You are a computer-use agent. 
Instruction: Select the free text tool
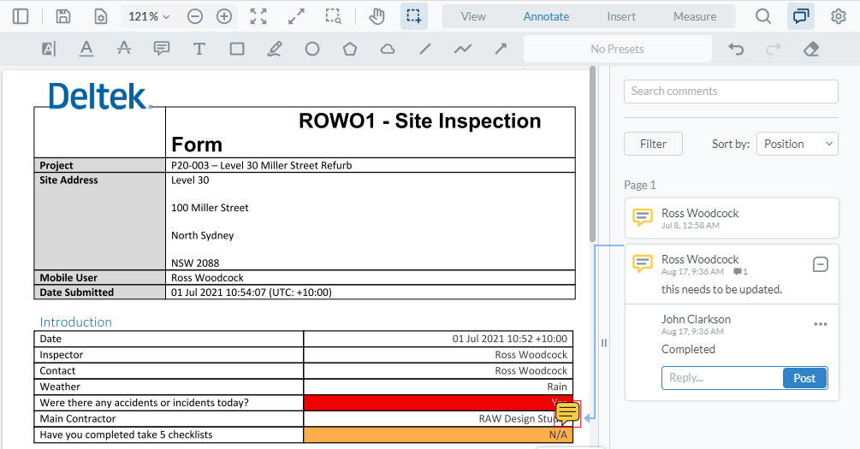199,49
